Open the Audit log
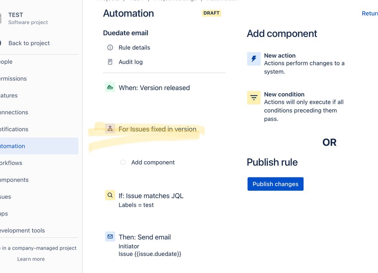The width and height of the screenshot is (378, 273). [131, 62]
